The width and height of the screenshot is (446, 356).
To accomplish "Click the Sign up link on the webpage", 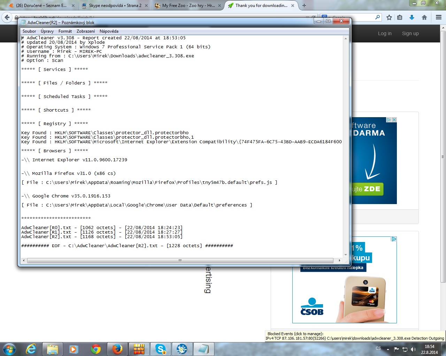I will (410, 33).
